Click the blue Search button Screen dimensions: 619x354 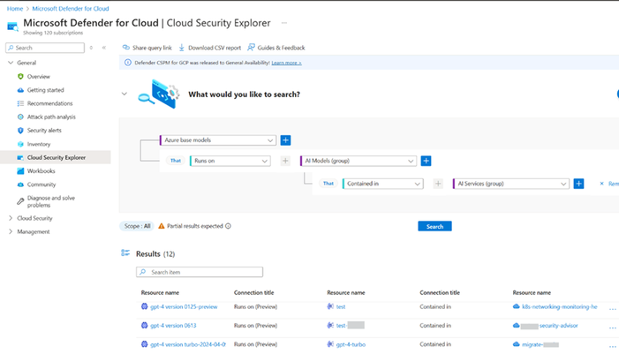[434, 226]
